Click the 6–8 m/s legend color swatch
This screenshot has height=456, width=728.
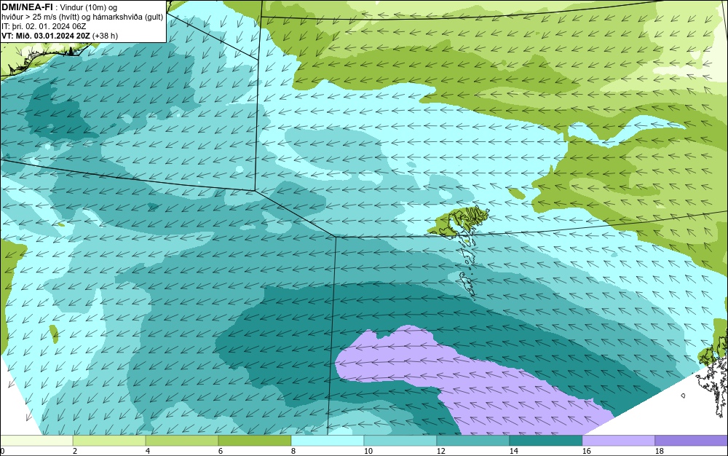pyautogui.click(x=254, y=441)
